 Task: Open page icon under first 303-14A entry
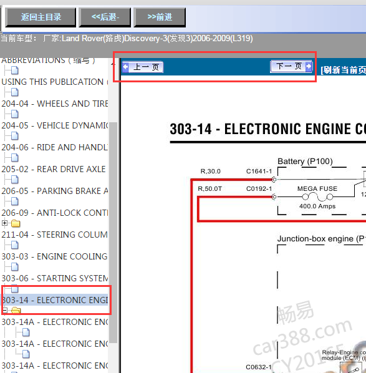[x=26, y=332]
